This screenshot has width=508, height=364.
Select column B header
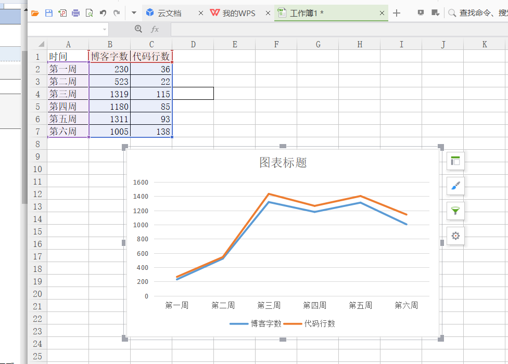pos(110,44)
